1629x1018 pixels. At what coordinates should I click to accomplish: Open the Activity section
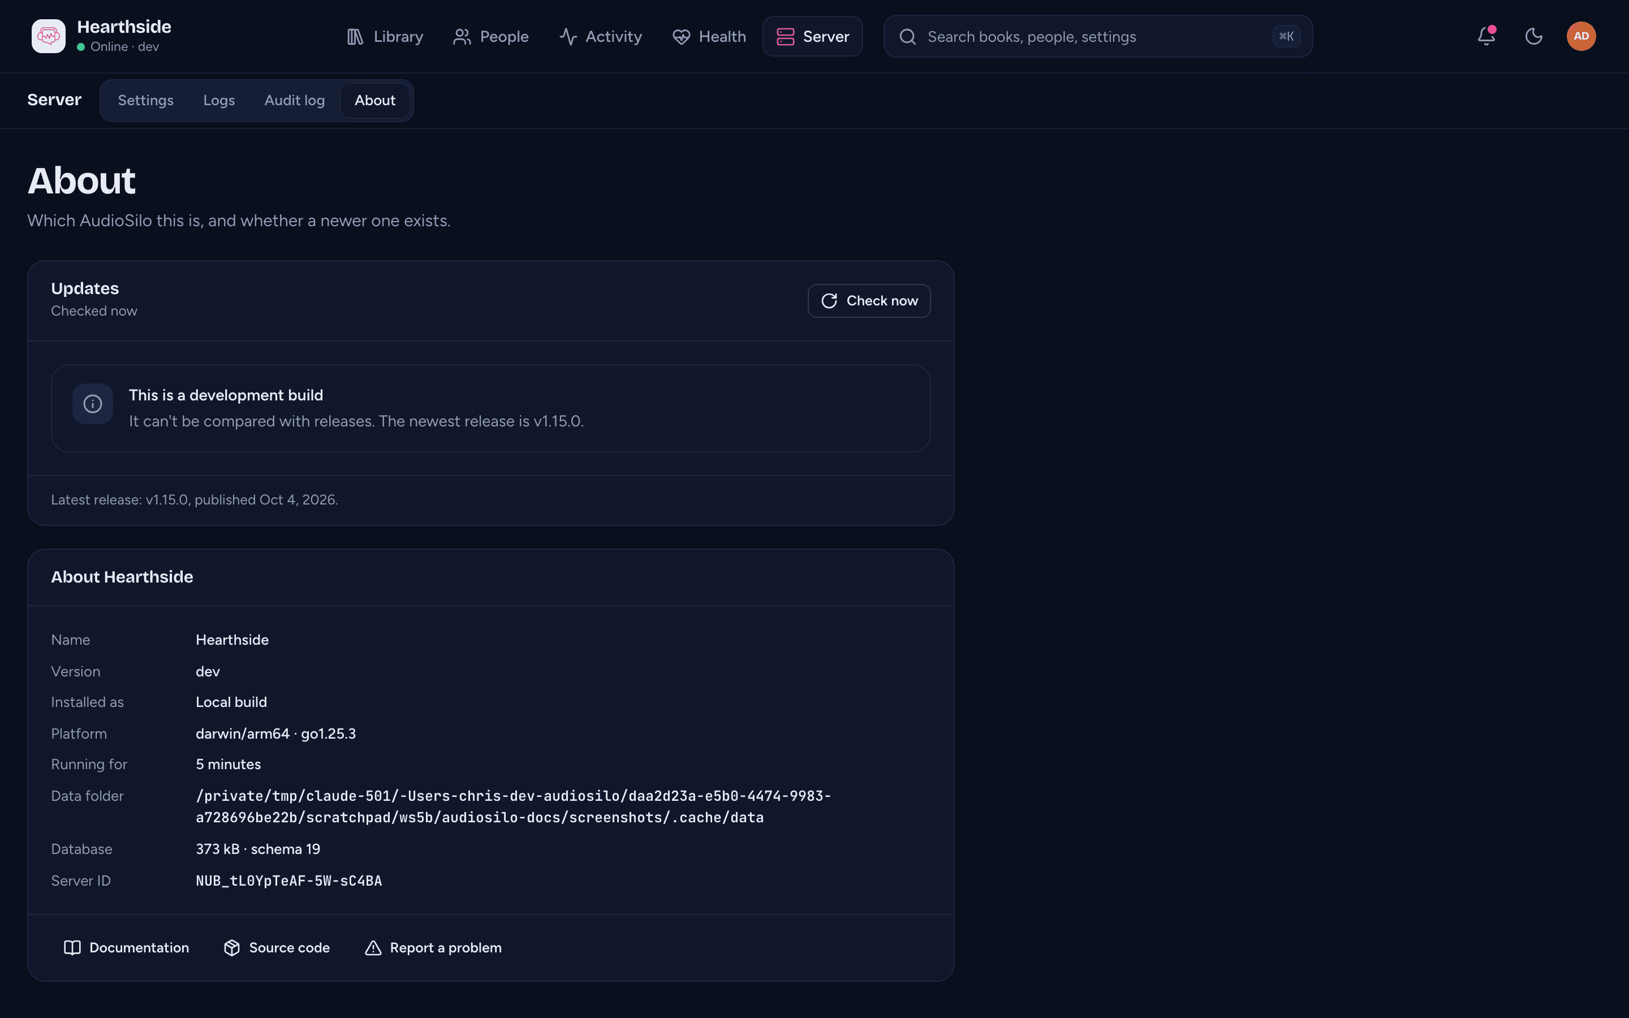pos(601,36)
